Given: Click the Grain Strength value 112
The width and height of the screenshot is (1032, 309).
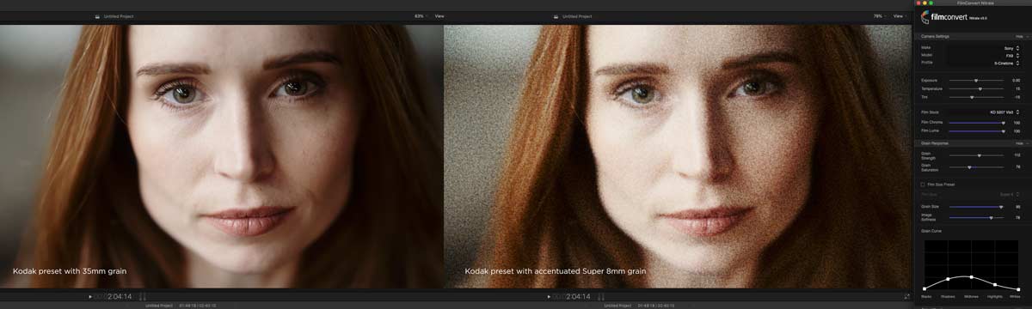Looking at the screenshot, I should [1017, 155].
